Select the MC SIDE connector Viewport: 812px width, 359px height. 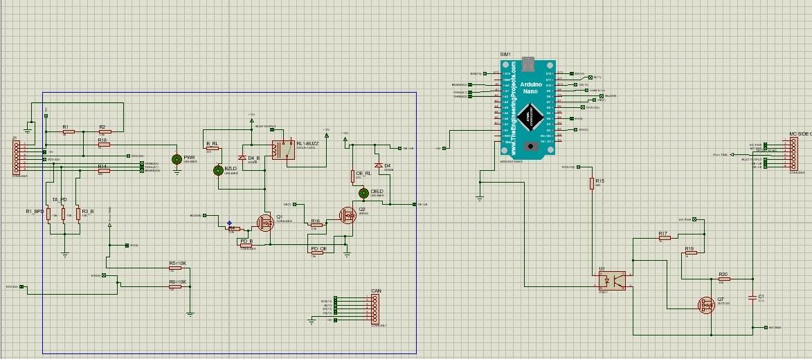click(793, 154)
